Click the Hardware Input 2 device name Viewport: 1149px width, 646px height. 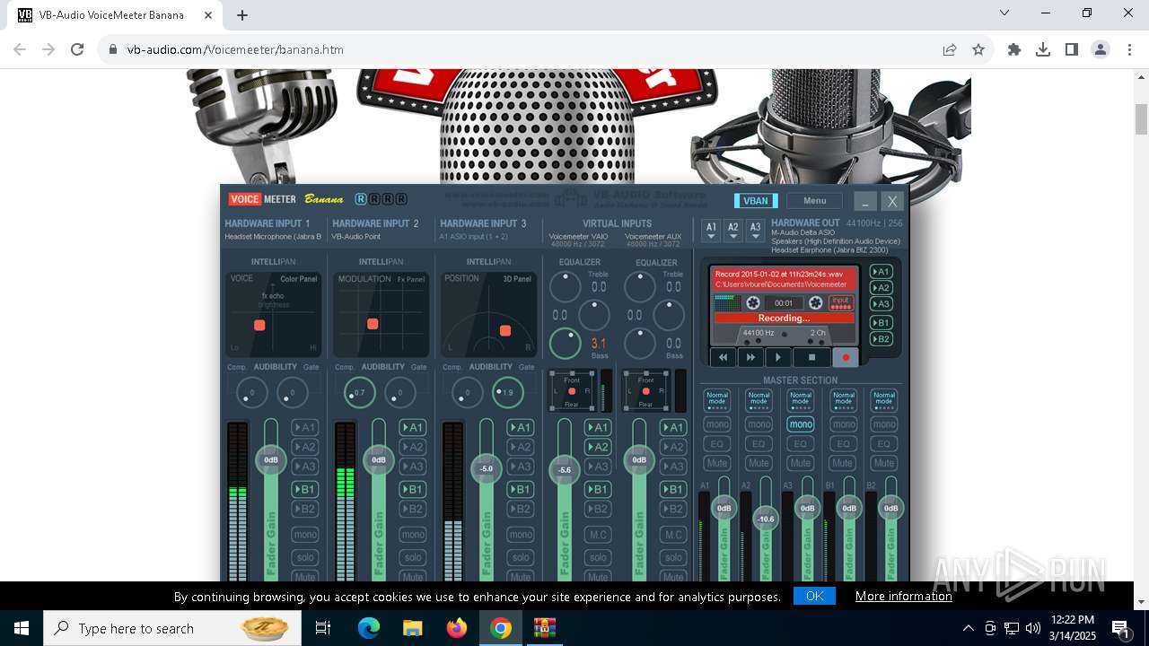pos(356,237)
